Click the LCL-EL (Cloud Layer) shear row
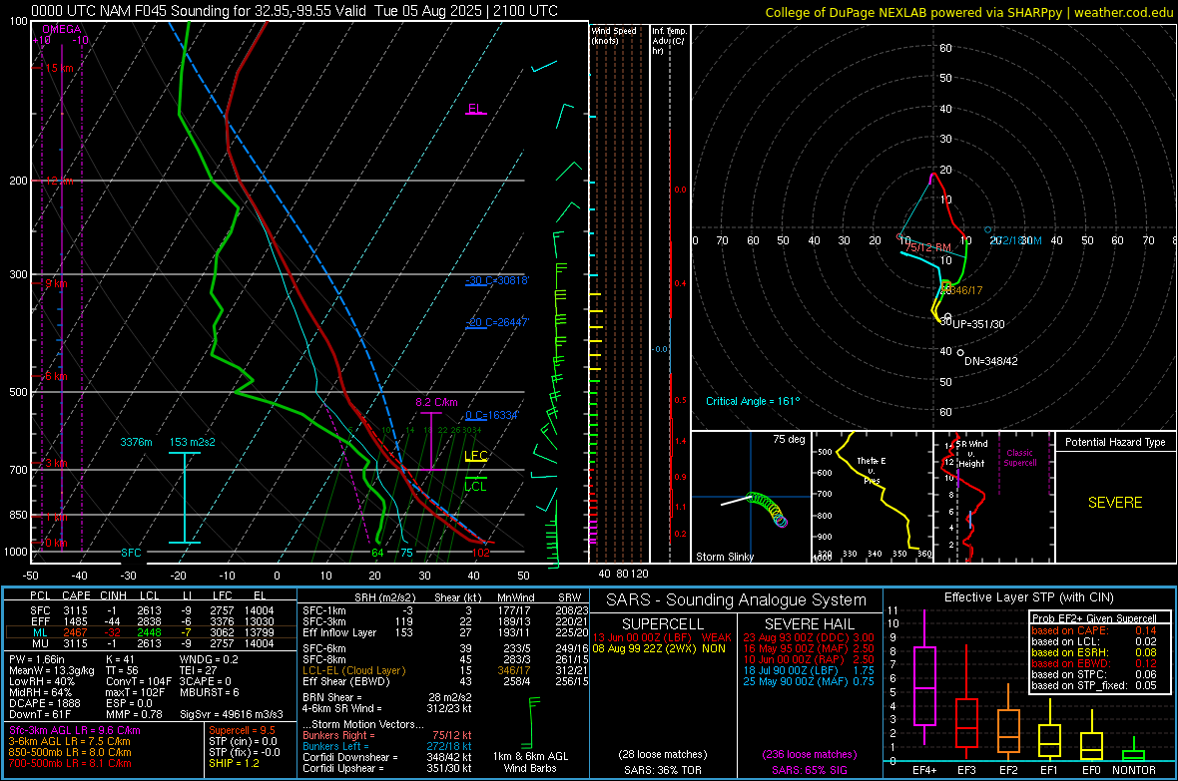This screenshot has height=781, width=1178. pyautogui.click(x=445, y=670)
